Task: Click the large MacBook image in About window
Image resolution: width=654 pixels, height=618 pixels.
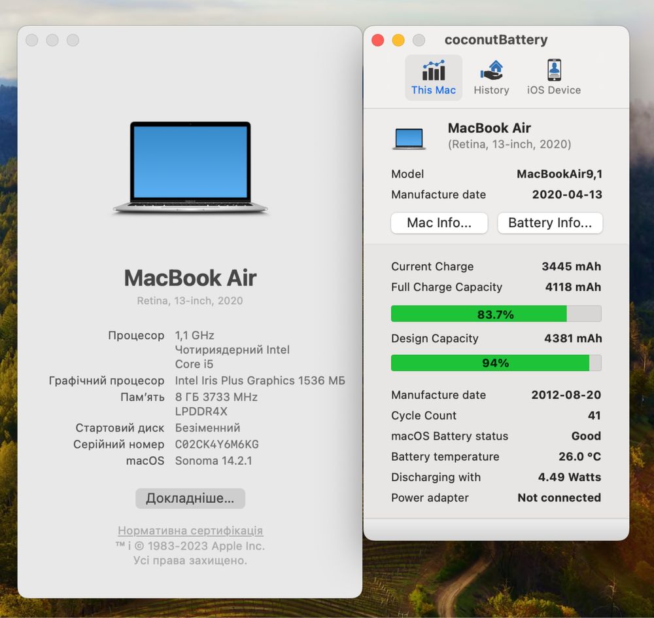Action: [190, 168]
